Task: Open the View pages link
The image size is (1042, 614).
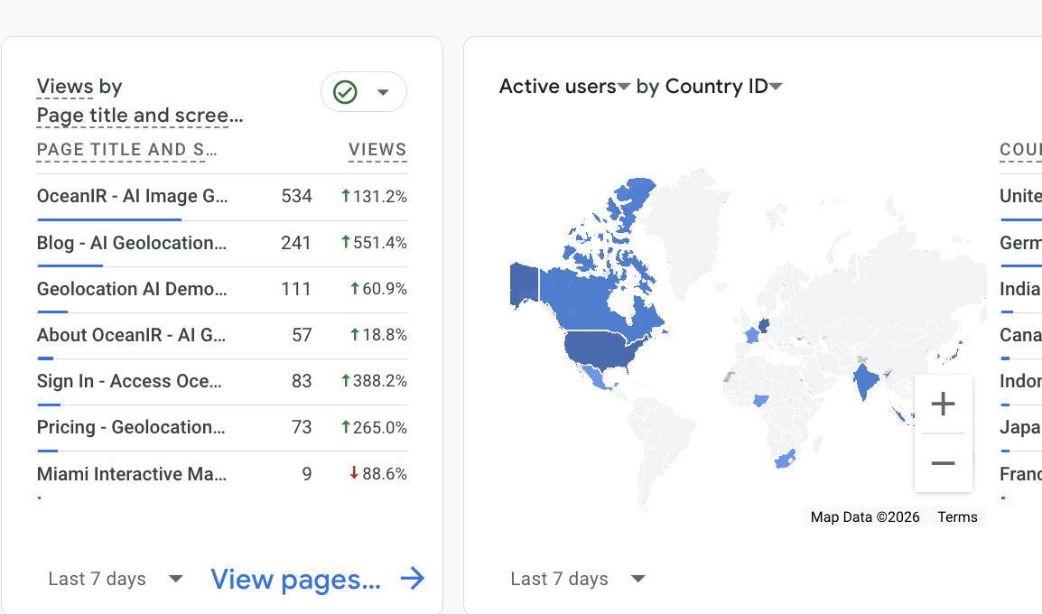Action: pos(295,579)
